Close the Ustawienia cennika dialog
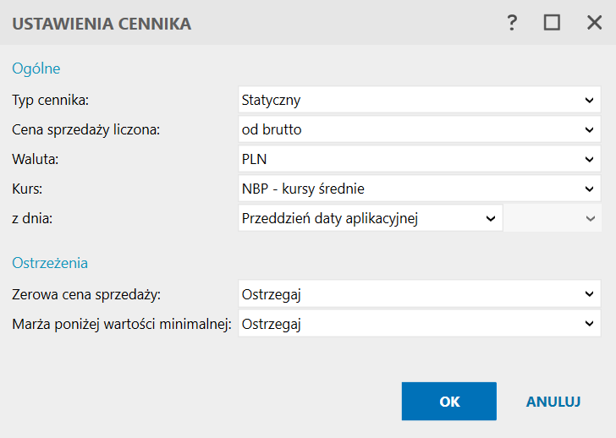Image resolution: width=616 pixels, height=438 pixels. (x=594, y=23)
